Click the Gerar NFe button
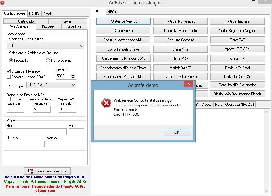This screenshot has height=196, width=272. point(180,49)
